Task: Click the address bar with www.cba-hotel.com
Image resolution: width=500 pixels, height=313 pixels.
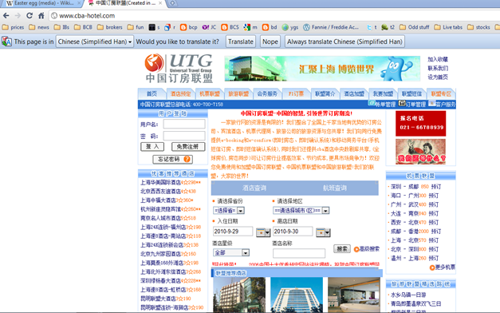Action: tap(274, 16)
